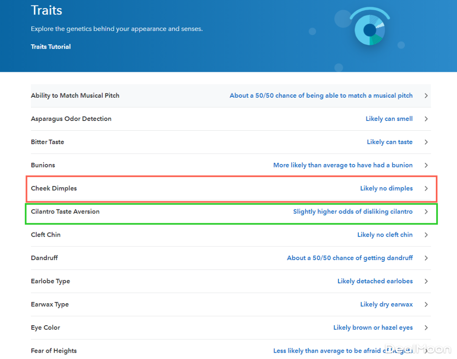This screenshot has width=457, height=359.
Task: Click the Cleft Chin row arrow
Action: [x=426, y=235]
